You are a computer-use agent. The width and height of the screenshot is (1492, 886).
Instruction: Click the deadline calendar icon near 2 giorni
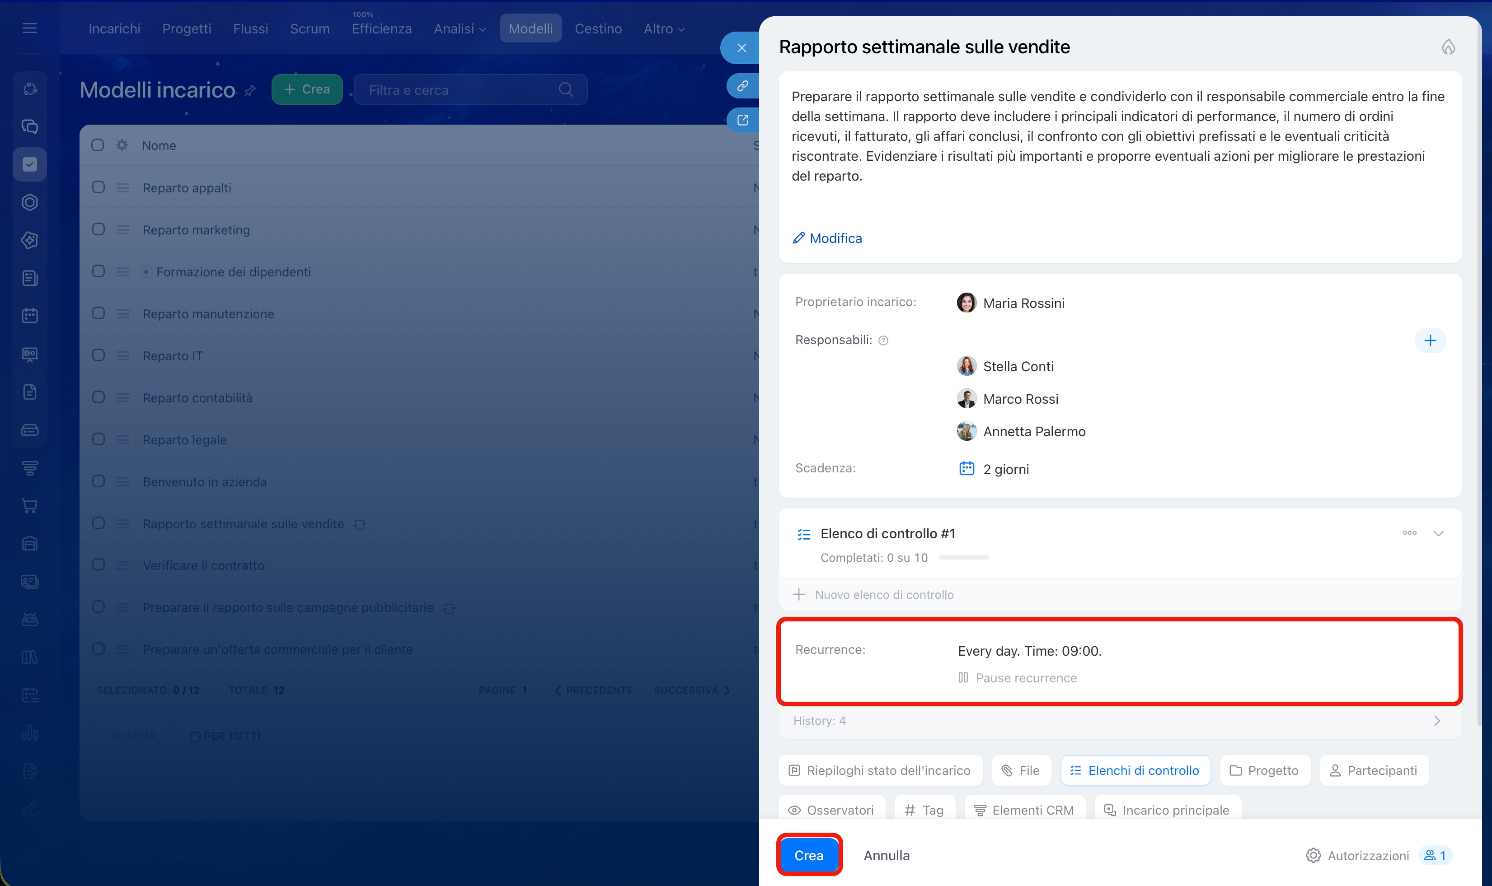(x=967, y=469)
